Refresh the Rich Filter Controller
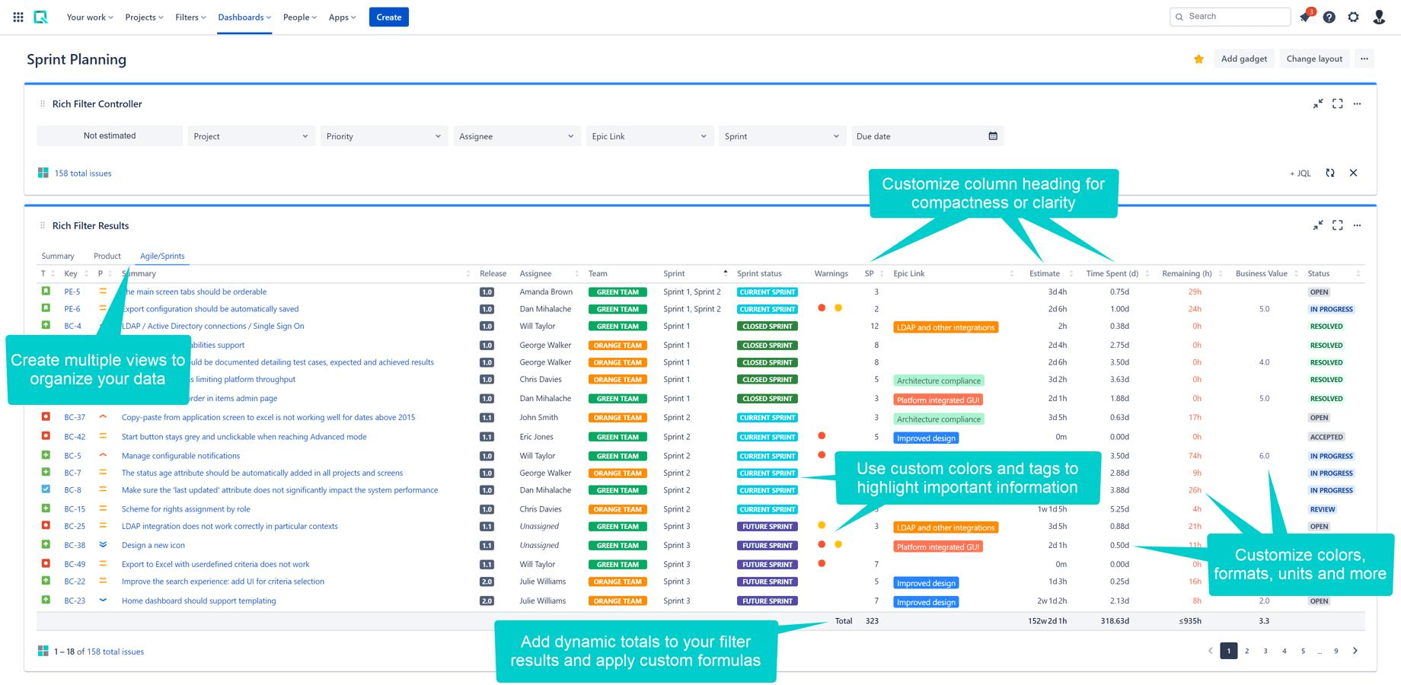The height and width of the screenshot is (685, 1401). coord(1329,173)
